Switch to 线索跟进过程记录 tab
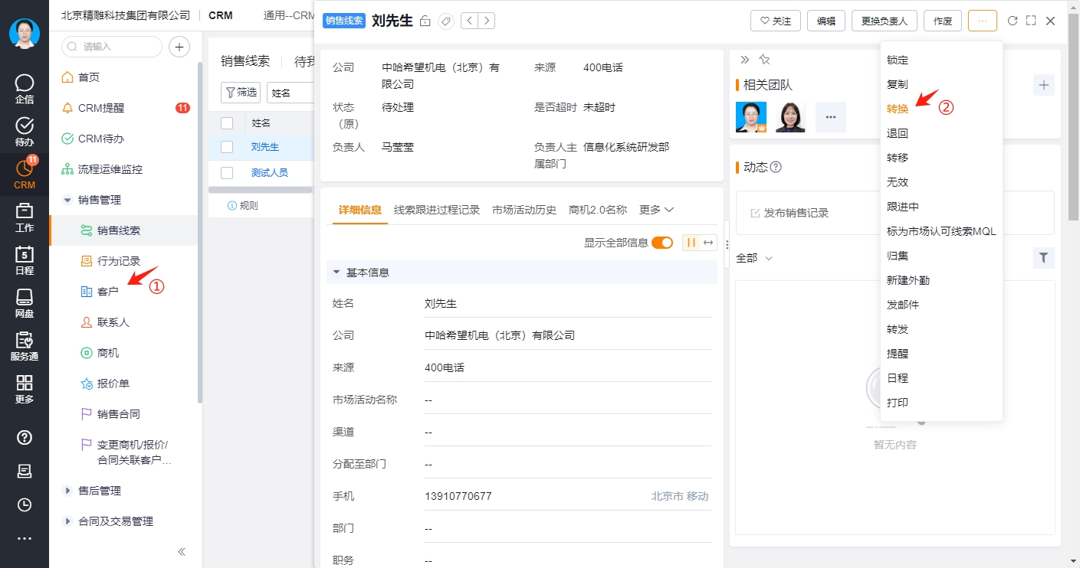This screenshot has width=1080, height=568. coord(437,210)
